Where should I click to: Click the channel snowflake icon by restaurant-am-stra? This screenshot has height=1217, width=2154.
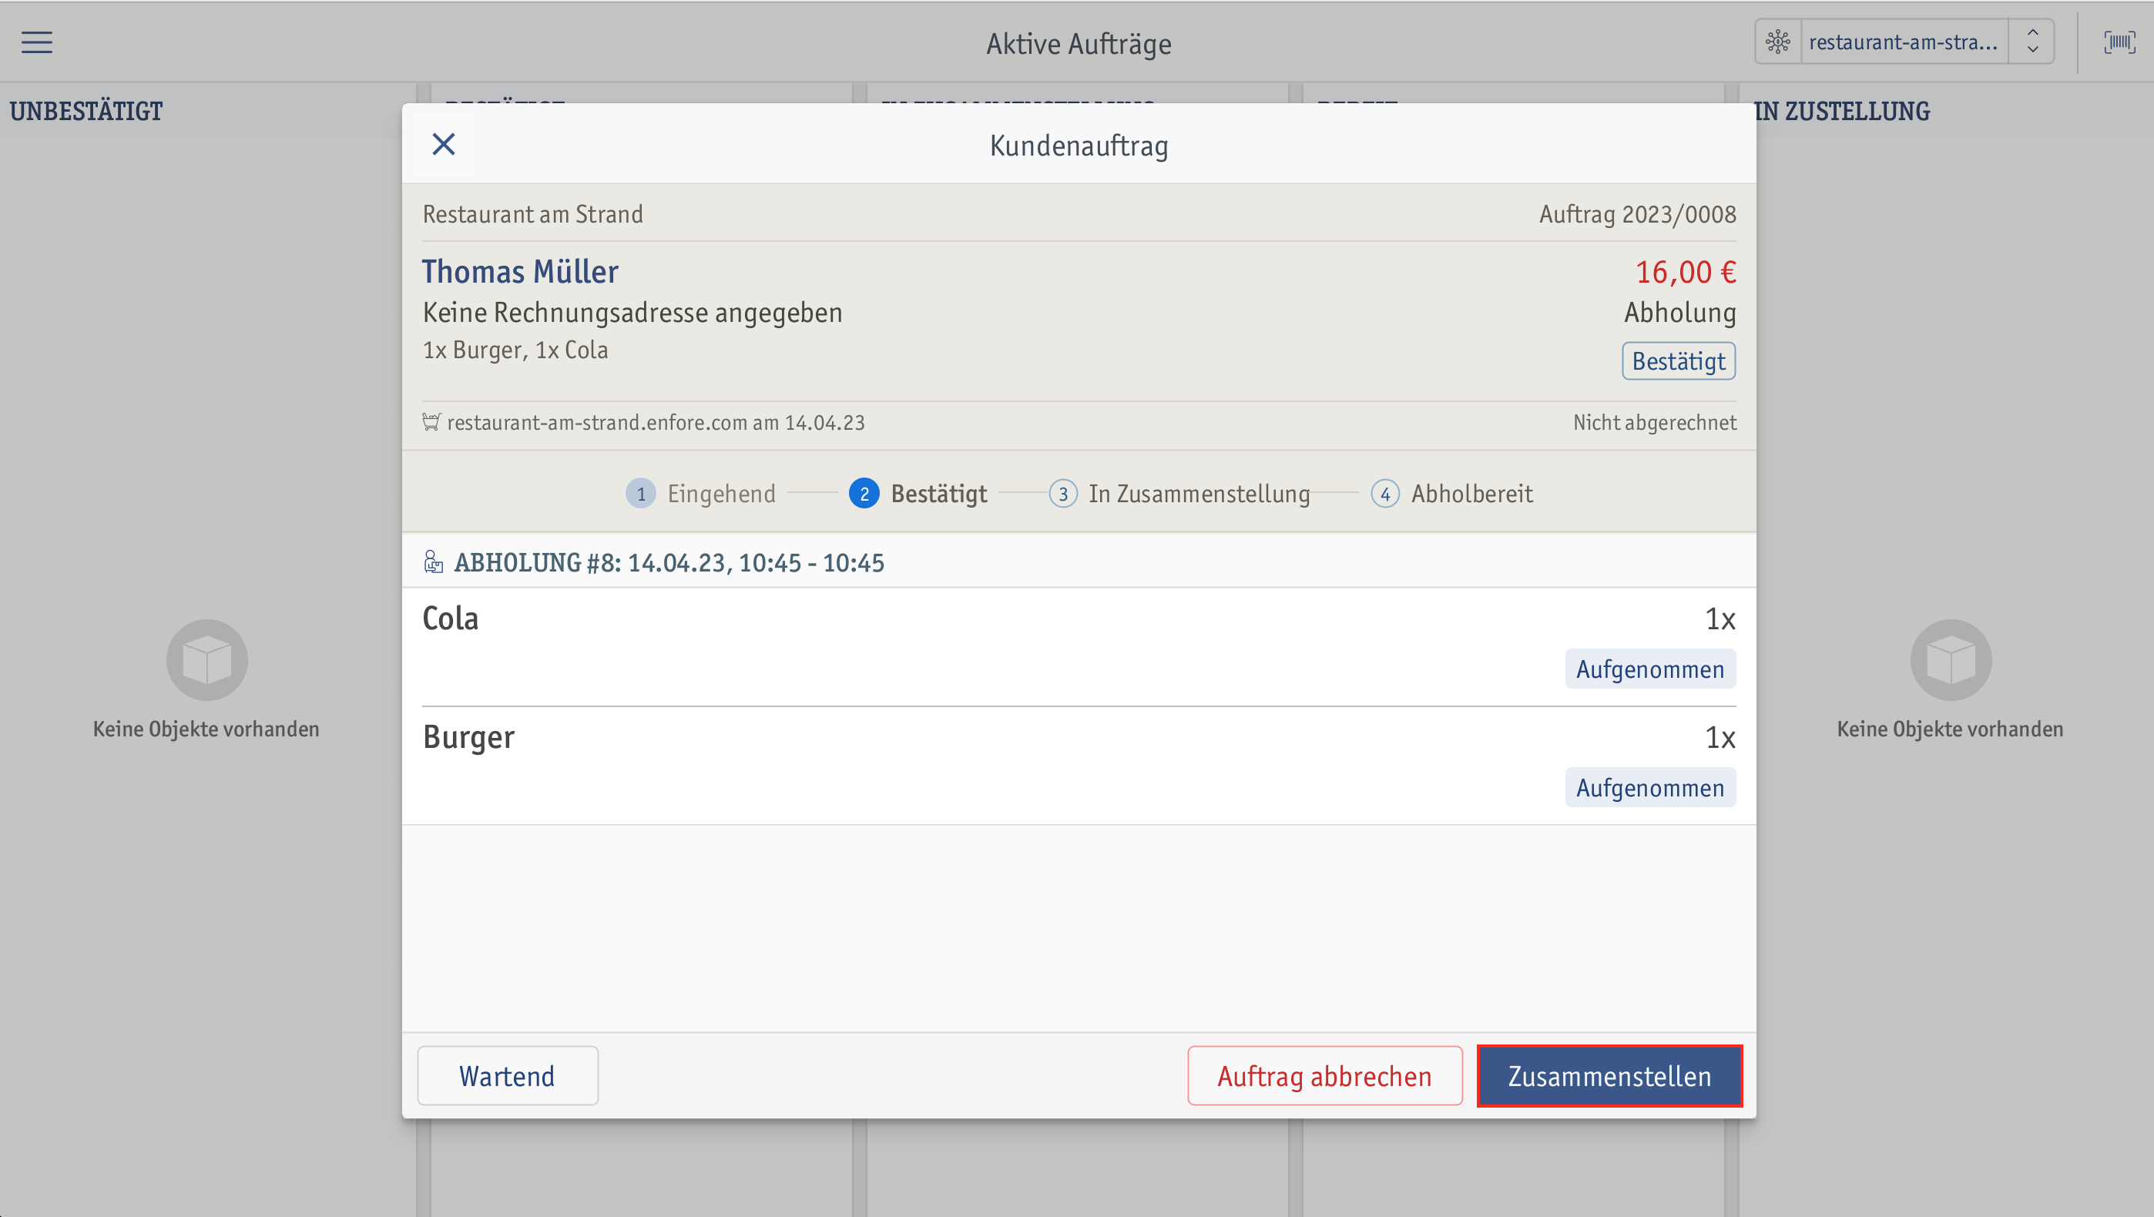1778,42
